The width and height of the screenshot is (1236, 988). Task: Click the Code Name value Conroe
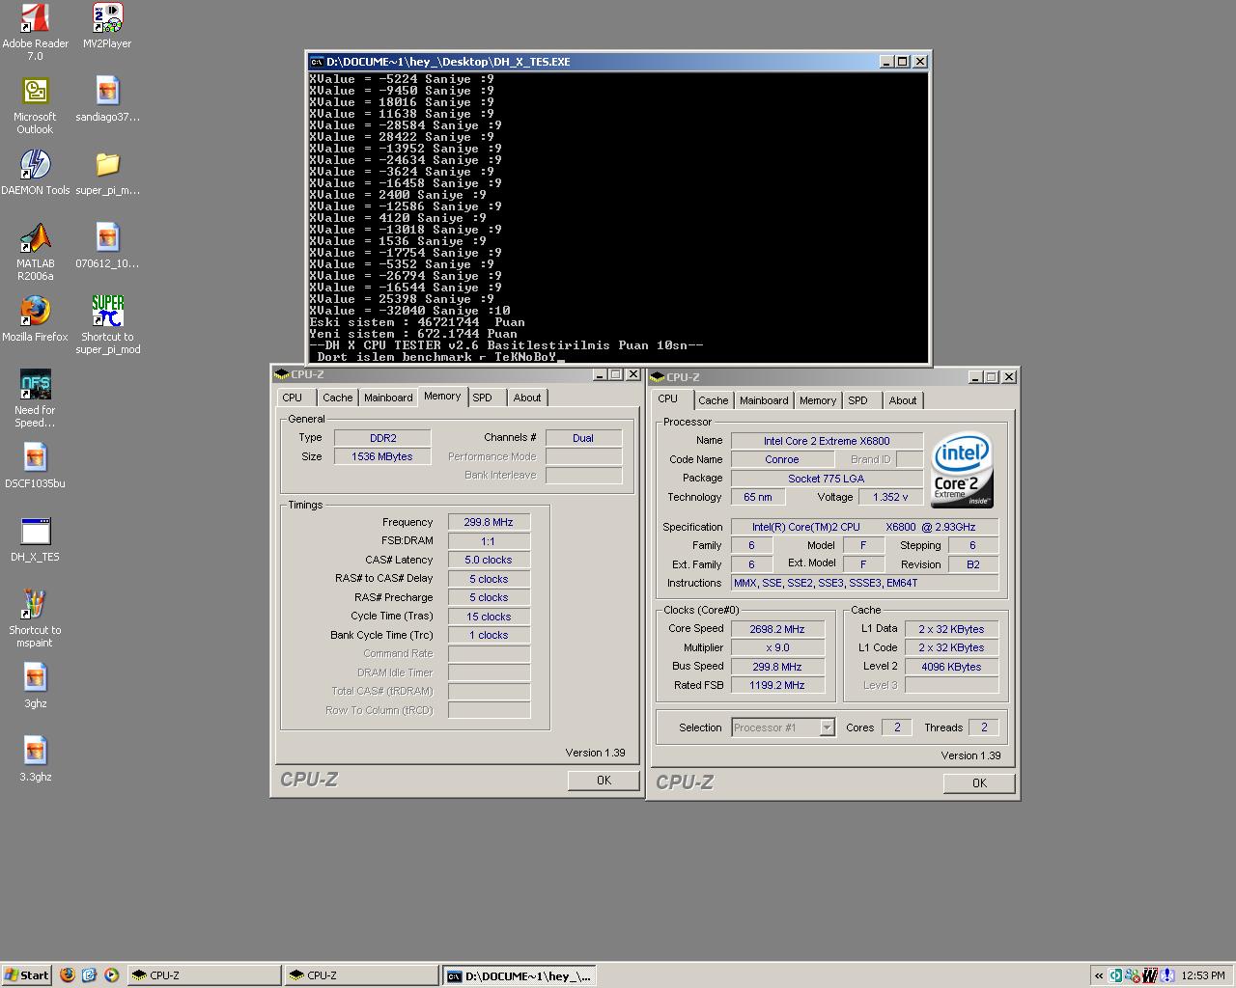click(782, 459)
